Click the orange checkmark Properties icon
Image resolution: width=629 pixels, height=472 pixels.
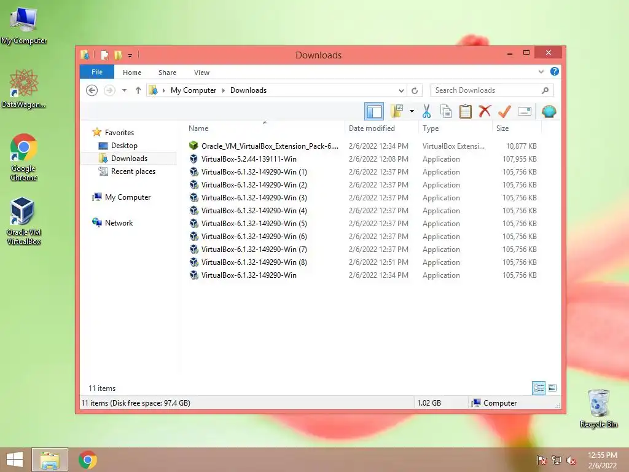504,111
